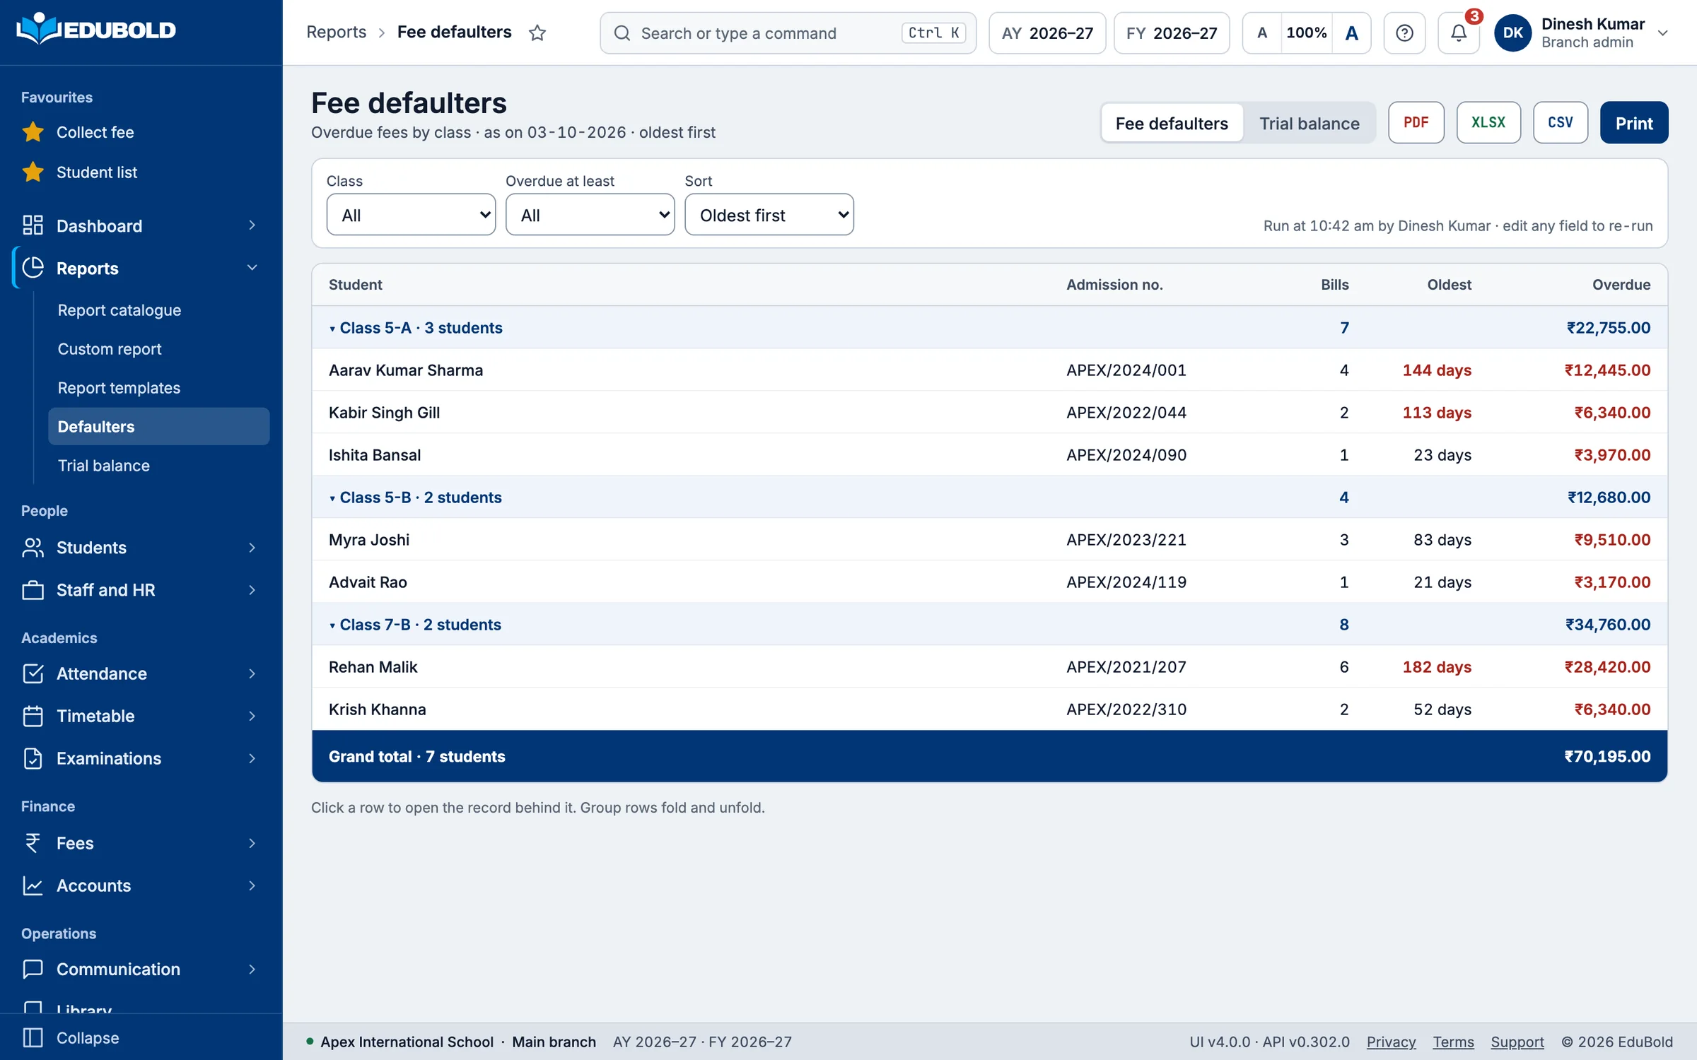The width and height of the screenshot is (1697, 1060).
Task: Open the help question-mark icon
Action: tap(1404, 33)
